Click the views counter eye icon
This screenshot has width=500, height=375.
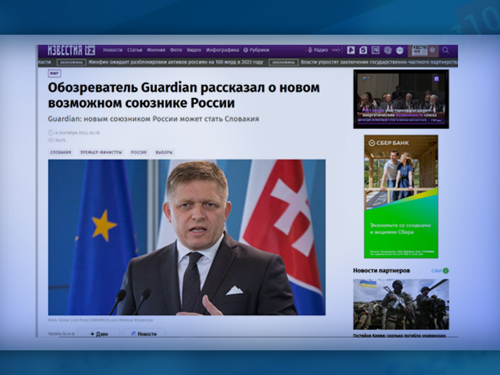click(x=51, y=140)
